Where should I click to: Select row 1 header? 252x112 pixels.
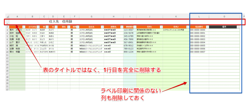click(7, 22)
